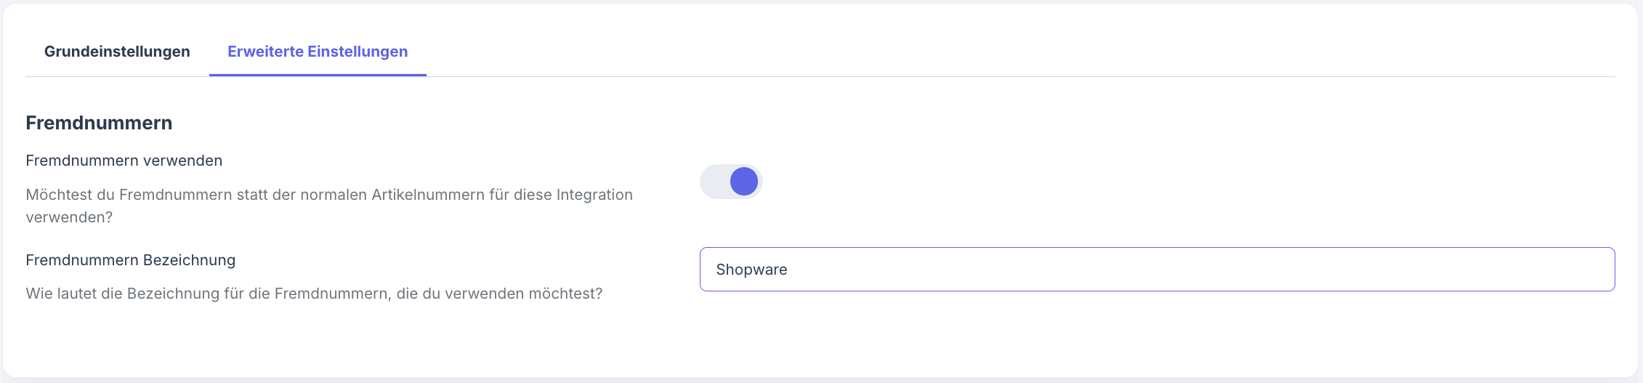The height and width of the screenshot is (383, 1643).
Task: Click the Fremdnummern verwenden label
Action: pyautogui.click(x=124, y=161)
